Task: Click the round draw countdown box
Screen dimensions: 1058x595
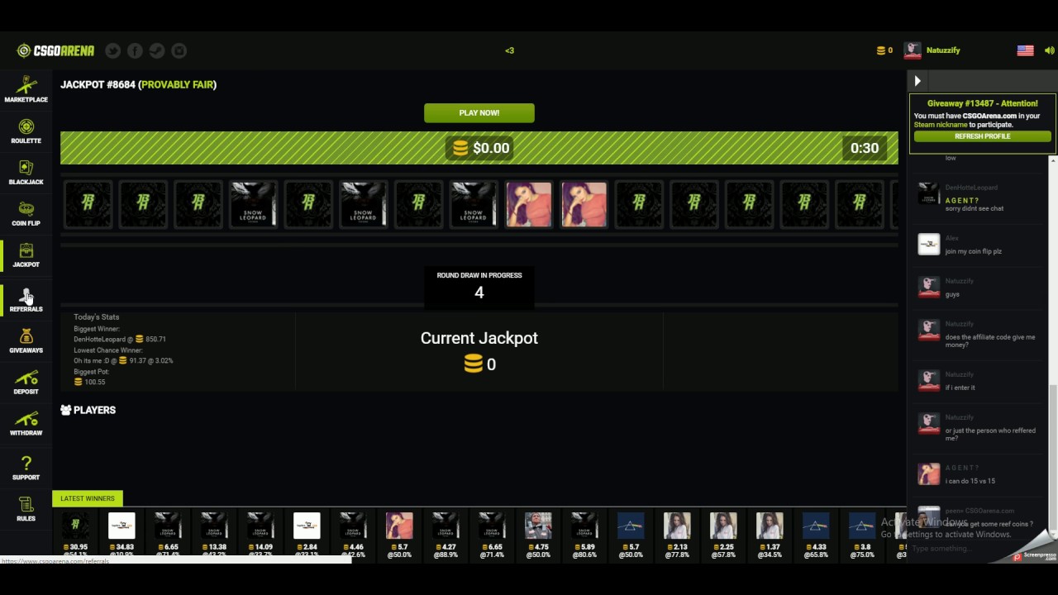Action: click(479, 286)
